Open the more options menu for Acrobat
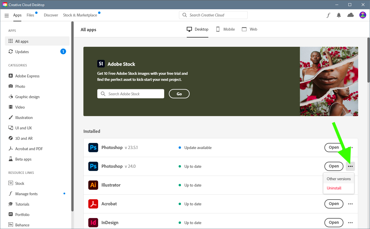This screenshot has width=370, height=229. pos(350,204)
